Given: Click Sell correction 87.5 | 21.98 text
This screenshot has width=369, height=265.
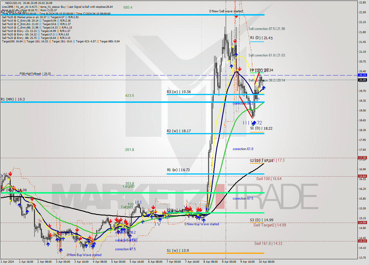Looking at the screenshot, I should pyautogui.click(x=267, y=29).
